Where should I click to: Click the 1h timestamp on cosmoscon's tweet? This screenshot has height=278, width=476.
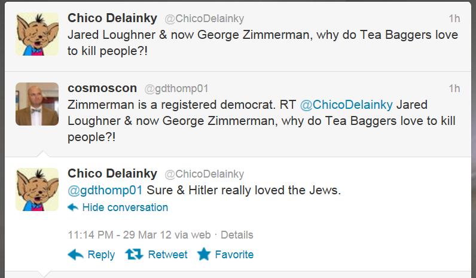click(x=454, y=88)
